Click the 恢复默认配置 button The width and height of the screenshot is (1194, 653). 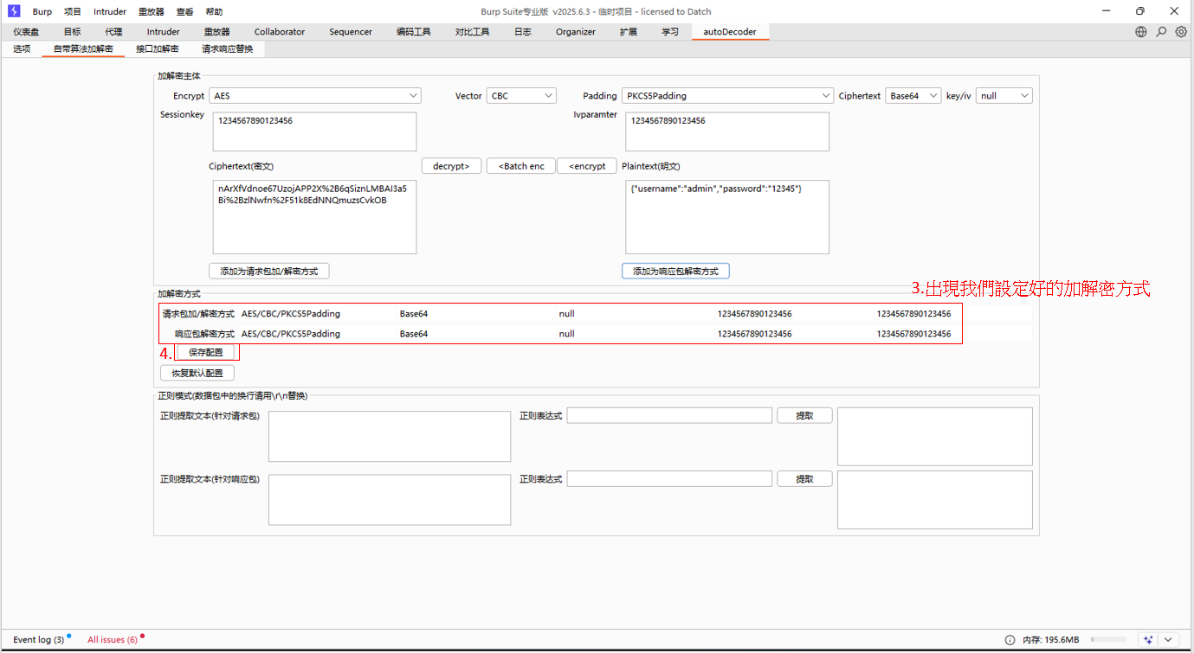coord(197,373)
